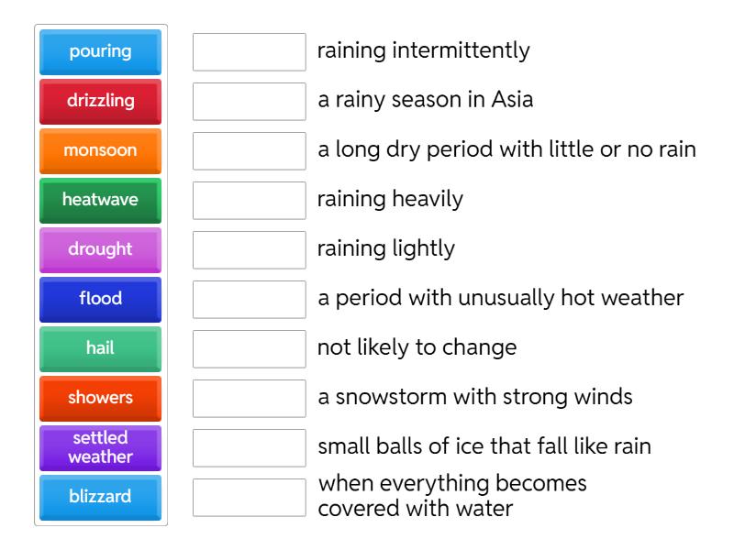
Task: Click the answer box beside 'unusually hot weather'
Action: point(249,299)
